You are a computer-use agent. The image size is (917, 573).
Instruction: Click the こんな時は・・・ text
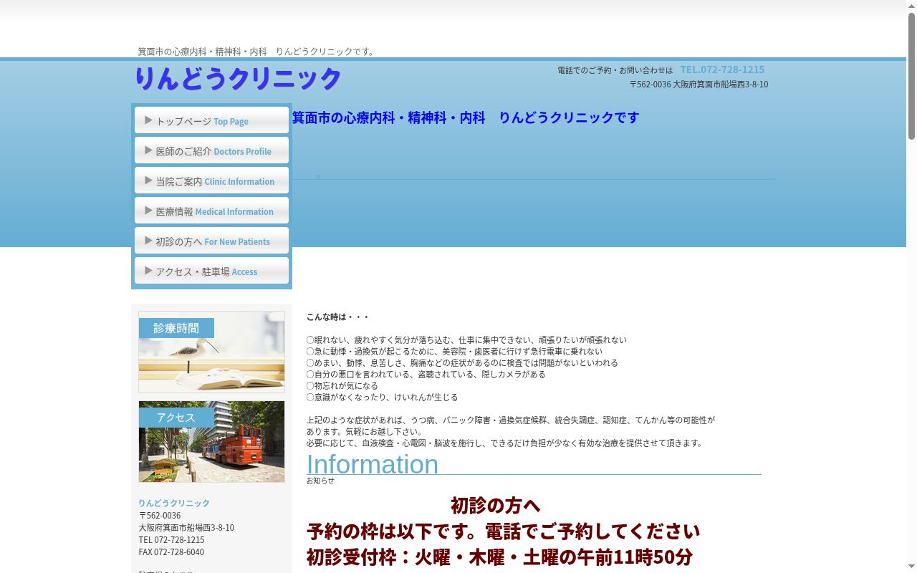pos(337,317)
